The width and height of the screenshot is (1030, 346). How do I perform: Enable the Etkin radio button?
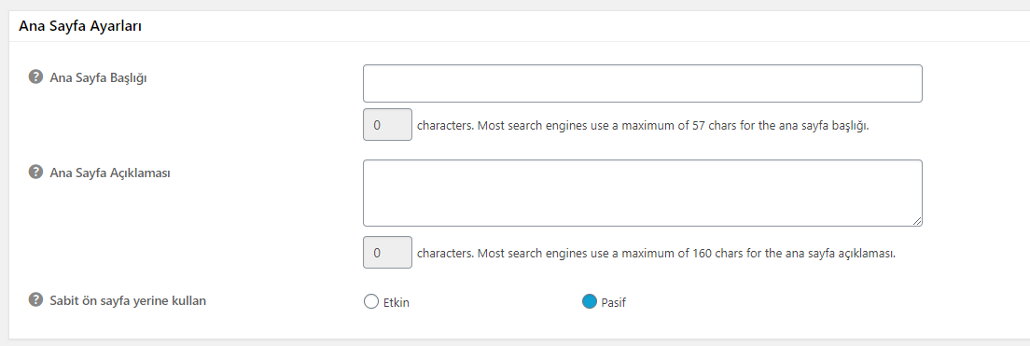[370, 302]
